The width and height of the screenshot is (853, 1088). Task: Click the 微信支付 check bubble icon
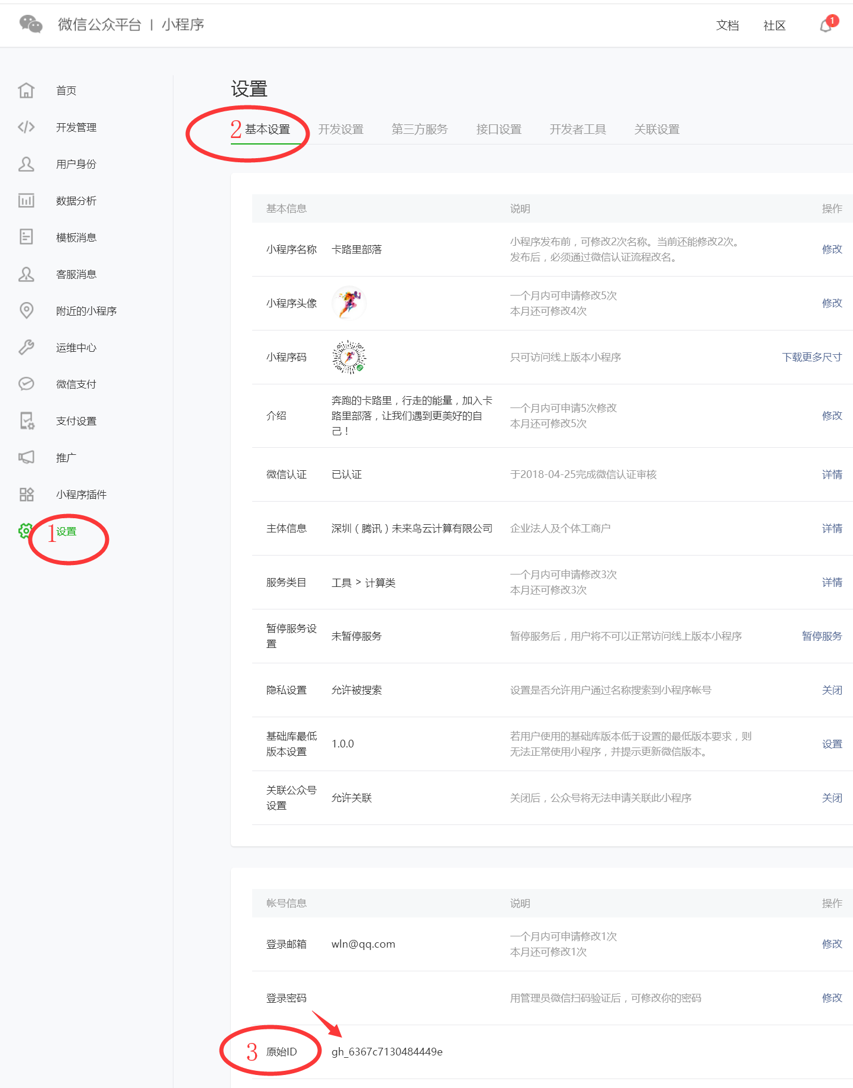(26, 384)
